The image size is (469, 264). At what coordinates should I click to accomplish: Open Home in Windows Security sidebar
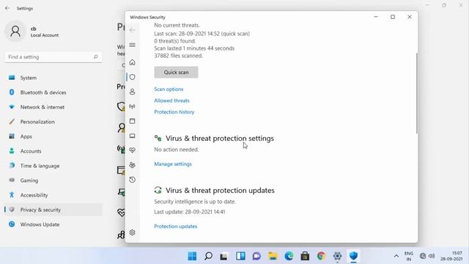[x=132, y=62]
